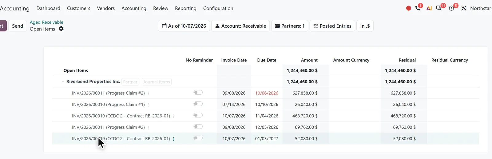This screenshot has height=159, width=492.
Task: Open the Dashboard menu
Action: [48, 8]
